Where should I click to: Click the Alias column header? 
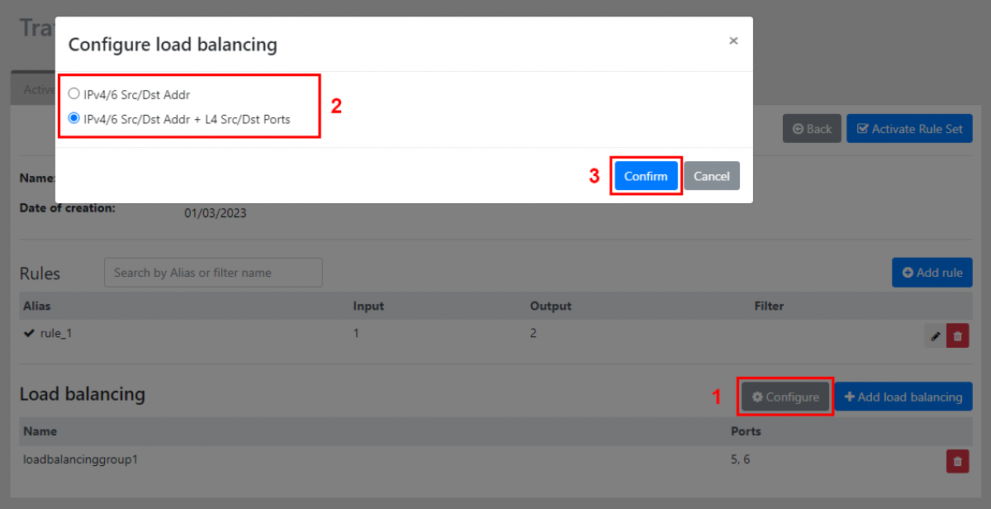point(37,306)
